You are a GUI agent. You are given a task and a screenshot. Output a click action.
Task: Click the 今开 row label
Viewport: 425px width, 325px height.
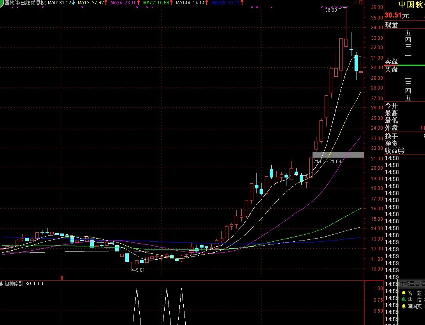click(391, 105)
